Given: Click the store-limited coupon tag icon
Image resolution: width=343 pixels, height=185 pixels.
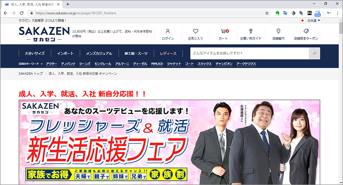Looking at the screenshot, I should pyautogui.click(x=306, y=31).
